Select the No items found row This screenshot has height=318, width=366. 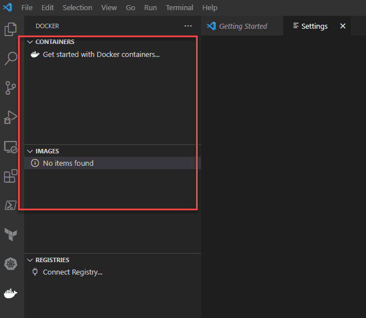point(112,163)
